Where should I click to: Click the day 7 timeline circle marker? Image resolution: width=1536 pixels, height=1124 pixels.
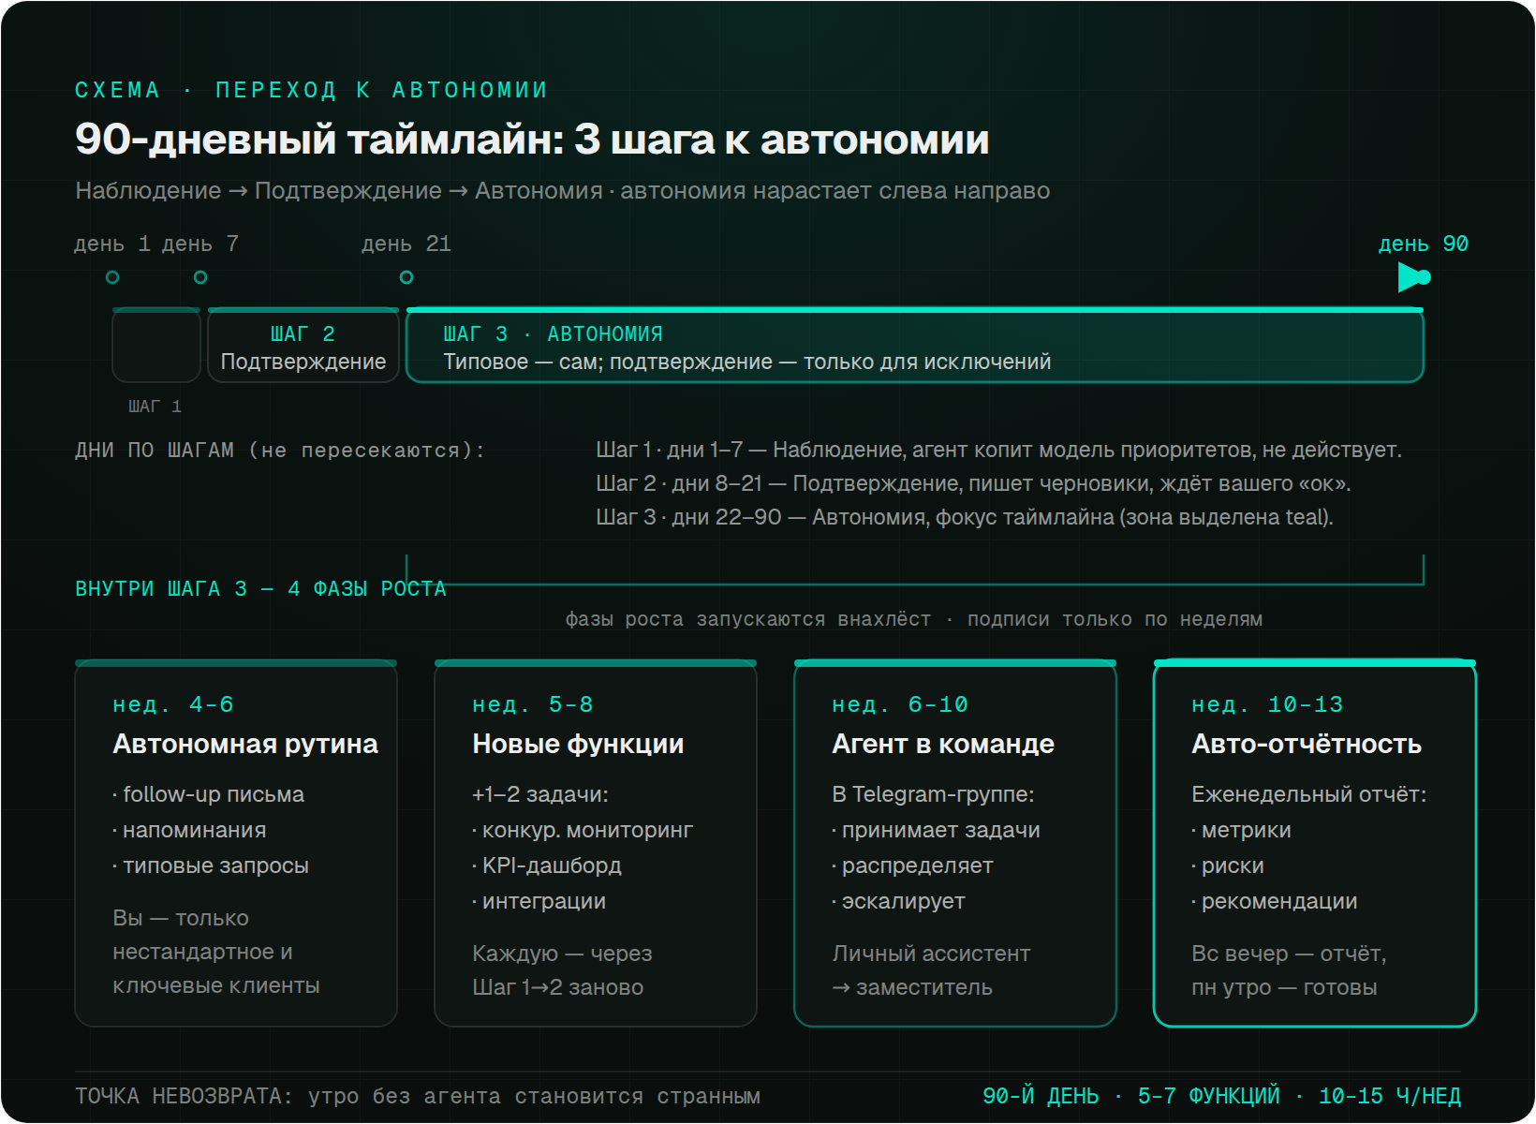click(x=200, y=277)
